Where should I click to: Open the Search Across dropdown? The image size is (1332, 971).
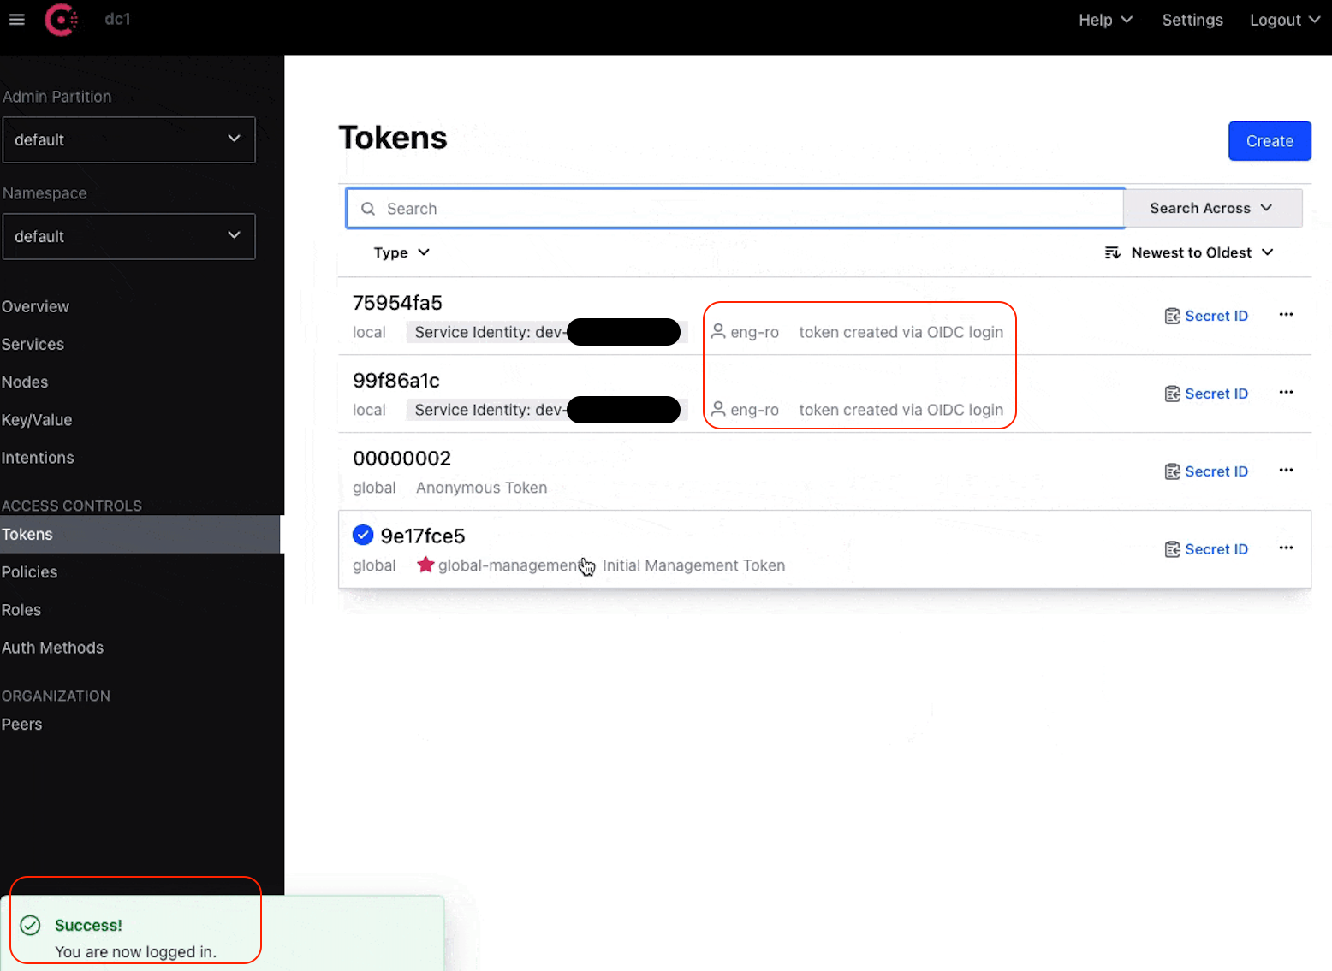[1211, 208]
